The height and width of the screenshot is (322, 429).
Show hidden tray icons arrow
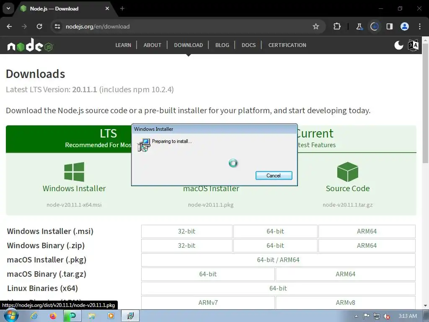(x=356, y=316)
